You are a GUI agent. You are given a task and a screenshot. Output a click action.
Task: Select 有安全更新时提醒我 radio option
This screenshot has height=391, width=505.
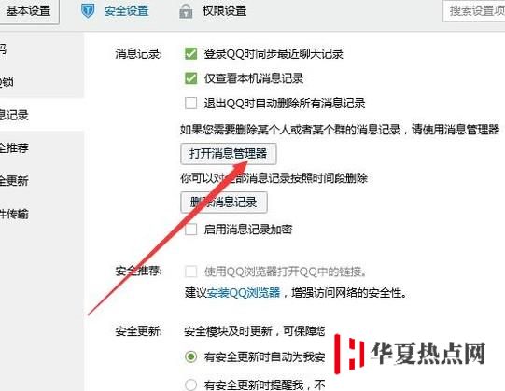click(190, 384)
